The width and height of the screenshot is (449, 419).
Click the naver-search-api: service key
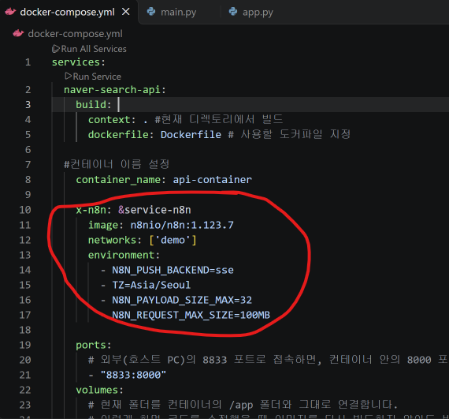[115, 90]
